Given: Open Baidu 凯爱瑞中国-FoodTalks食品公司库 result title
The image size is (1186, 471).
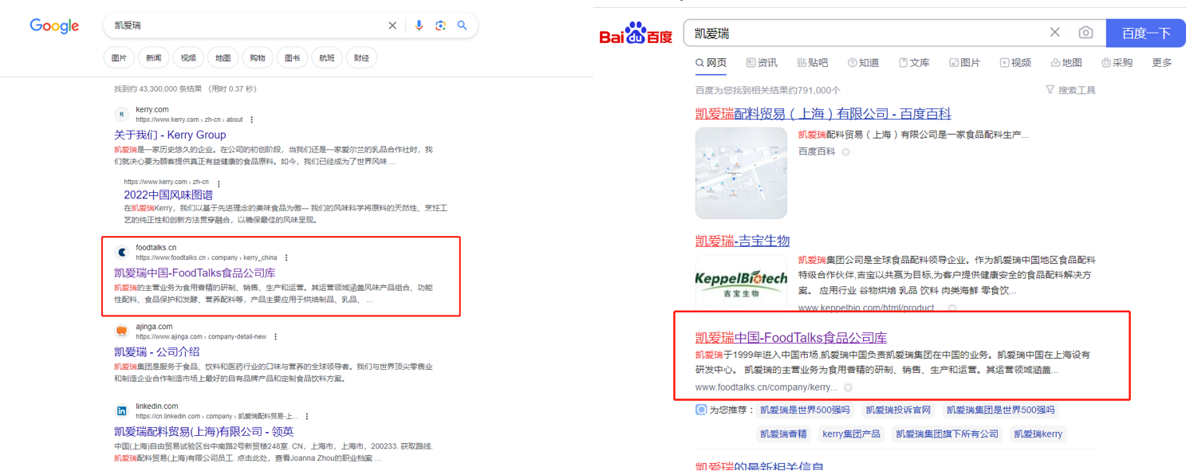Looking at the screenshot, I should (791, 337).
